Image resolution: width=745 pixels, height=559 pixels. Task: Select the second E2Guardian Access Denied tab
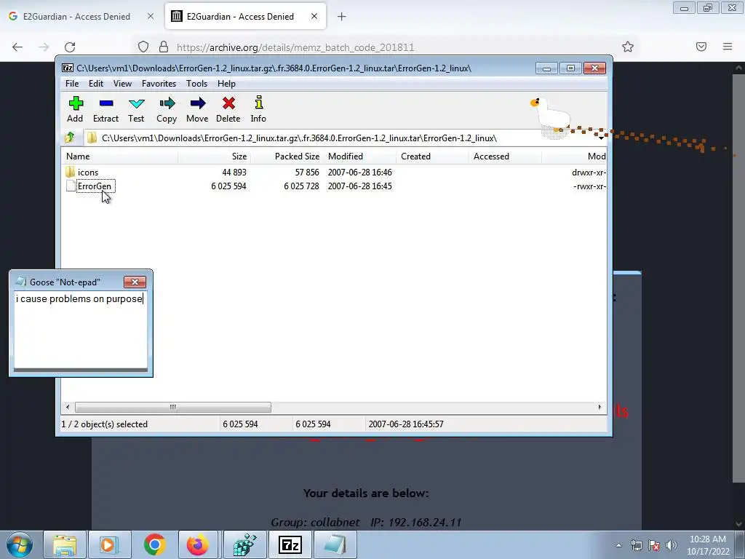coord(240,17)
